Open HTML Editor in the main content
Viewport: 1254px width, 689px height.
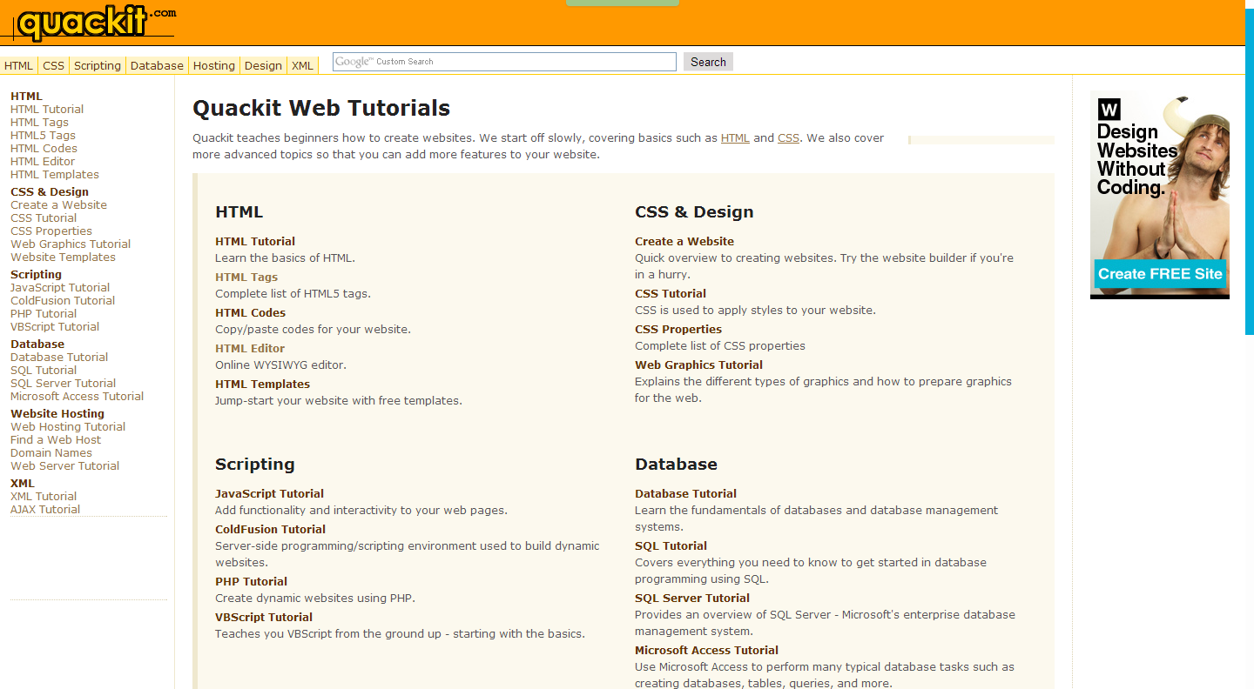click(x=250, y=349)
